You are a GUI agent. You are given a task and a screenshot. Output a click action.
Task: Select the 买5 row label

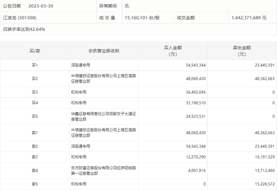tap(35, 116)
